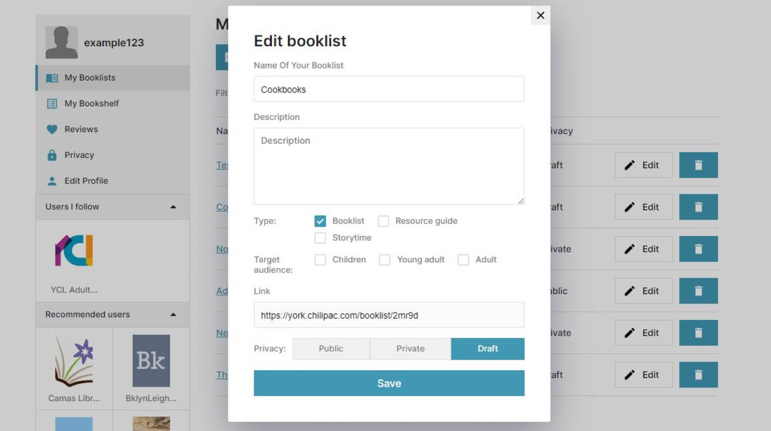Image resolution: width=771 pixels, height=431 pixels.
Task: Edit the first booklist row
Action: pos(644,165)
